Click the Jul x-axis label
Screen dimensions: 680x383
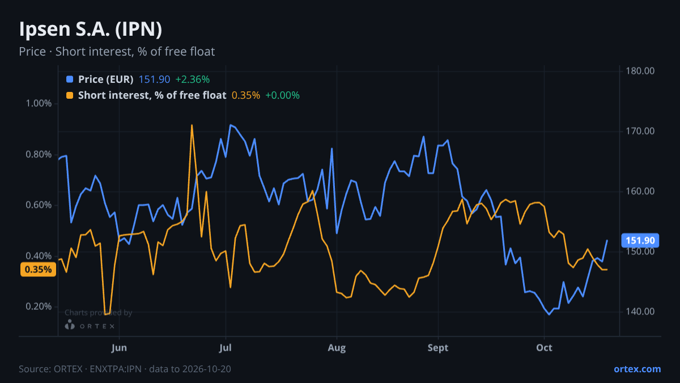click(x=226, y=347)
